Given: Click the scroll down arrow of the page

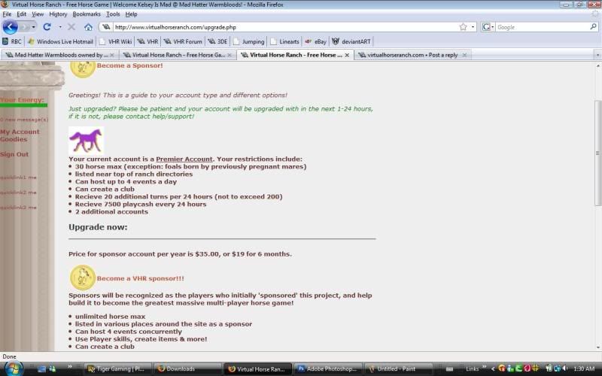Looking at the screenshot, I should [597, 347].
